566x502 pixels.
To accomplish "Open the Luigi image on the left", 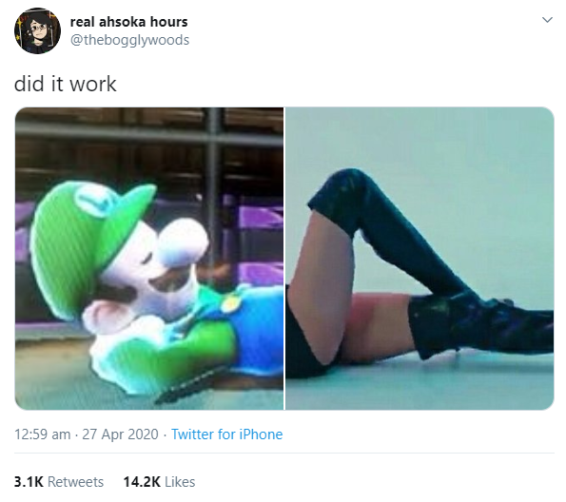I will 149,259.
